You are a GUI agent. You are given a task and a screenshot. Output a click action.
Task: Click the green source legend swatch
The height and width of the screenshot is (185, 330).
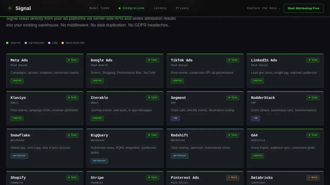point(7,43)
